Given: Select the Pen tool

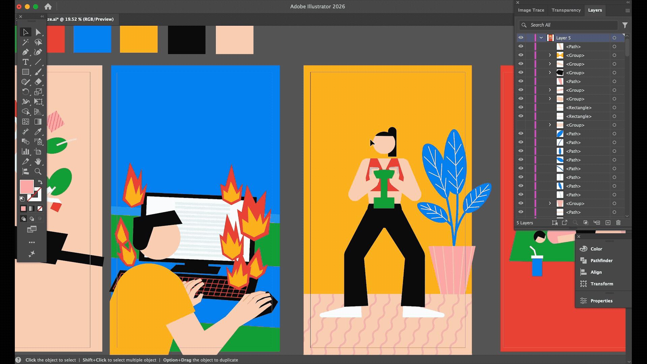Looking at the screenshot, I should (25, 52).
